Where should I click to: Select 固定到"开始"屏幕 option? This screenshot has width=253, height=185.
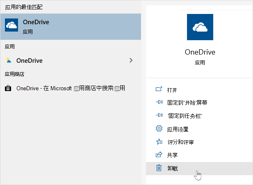point(199,103)
